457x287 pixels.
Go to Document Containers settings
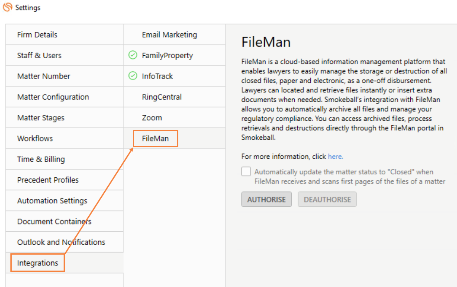(x=64, y=221)
